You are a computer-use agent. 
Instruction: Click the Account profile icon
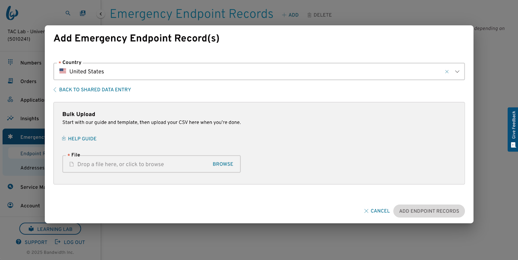[x=10, y=205]
